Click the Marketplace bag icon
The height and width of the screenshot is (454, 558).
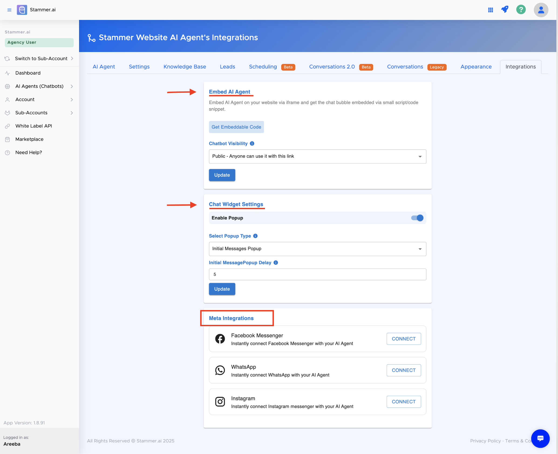(x=8, y=139)
